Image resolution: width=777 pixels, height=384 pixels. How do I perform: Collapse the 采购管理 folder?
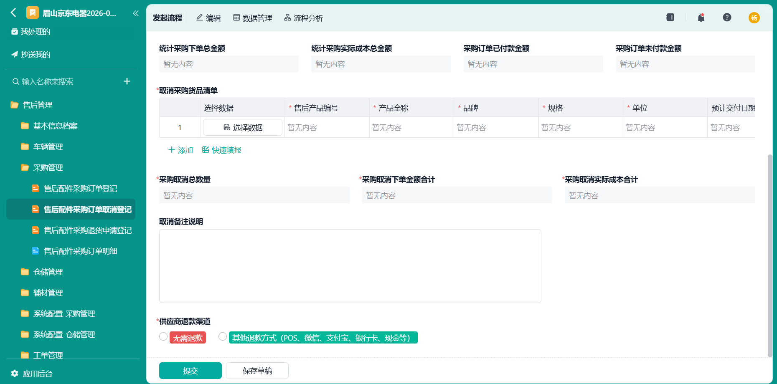pos(25,167)
